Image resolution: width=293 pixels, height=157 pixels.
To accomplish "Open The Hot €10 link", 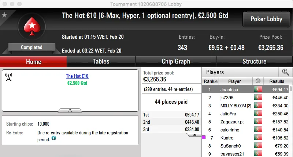I will pyautogui.click(x=77, y=76).
